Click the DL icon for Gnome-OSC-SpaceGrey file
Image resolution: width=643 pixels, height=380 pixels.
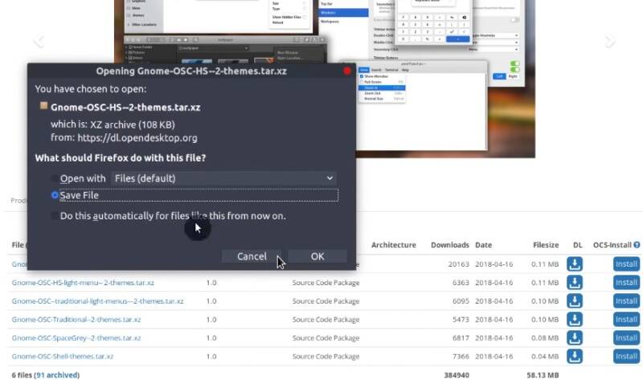point(575,337)
